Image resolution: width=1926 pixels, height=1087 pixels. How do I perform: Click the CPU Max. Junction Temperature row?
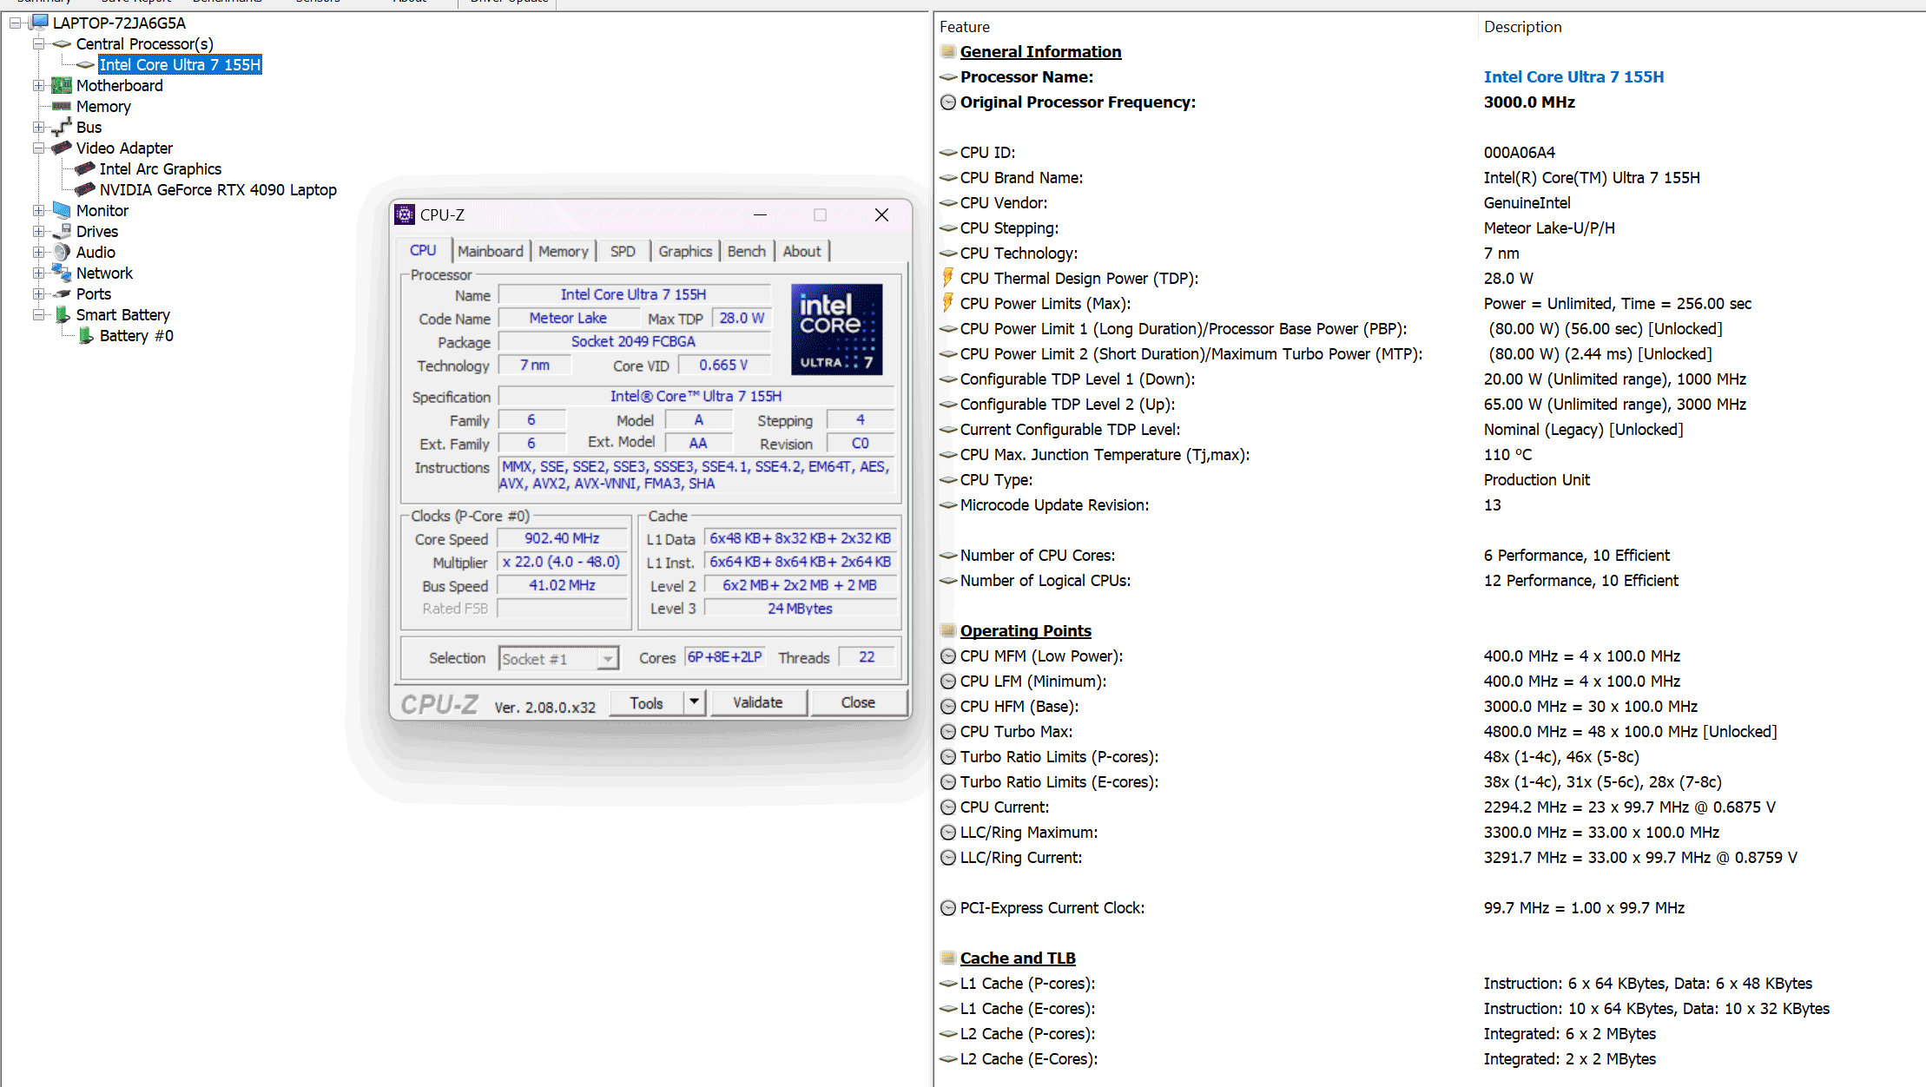pos(1430,454)
